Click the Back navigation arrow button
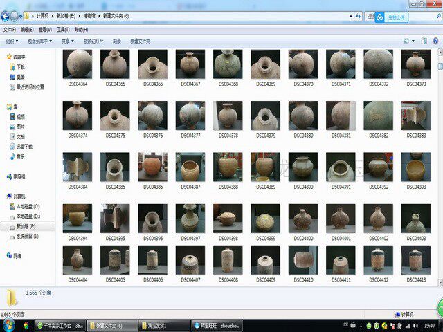The width and height of the screenshot is (443, 332). point(6,15)
